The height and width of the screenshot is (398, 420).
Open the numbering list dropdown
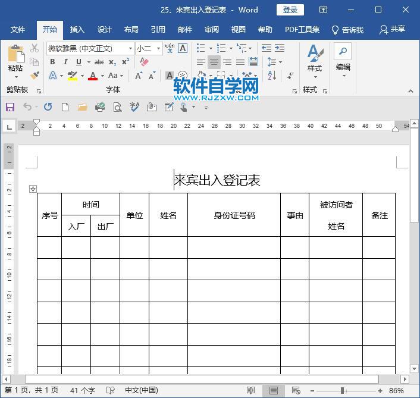click(231, 48)
